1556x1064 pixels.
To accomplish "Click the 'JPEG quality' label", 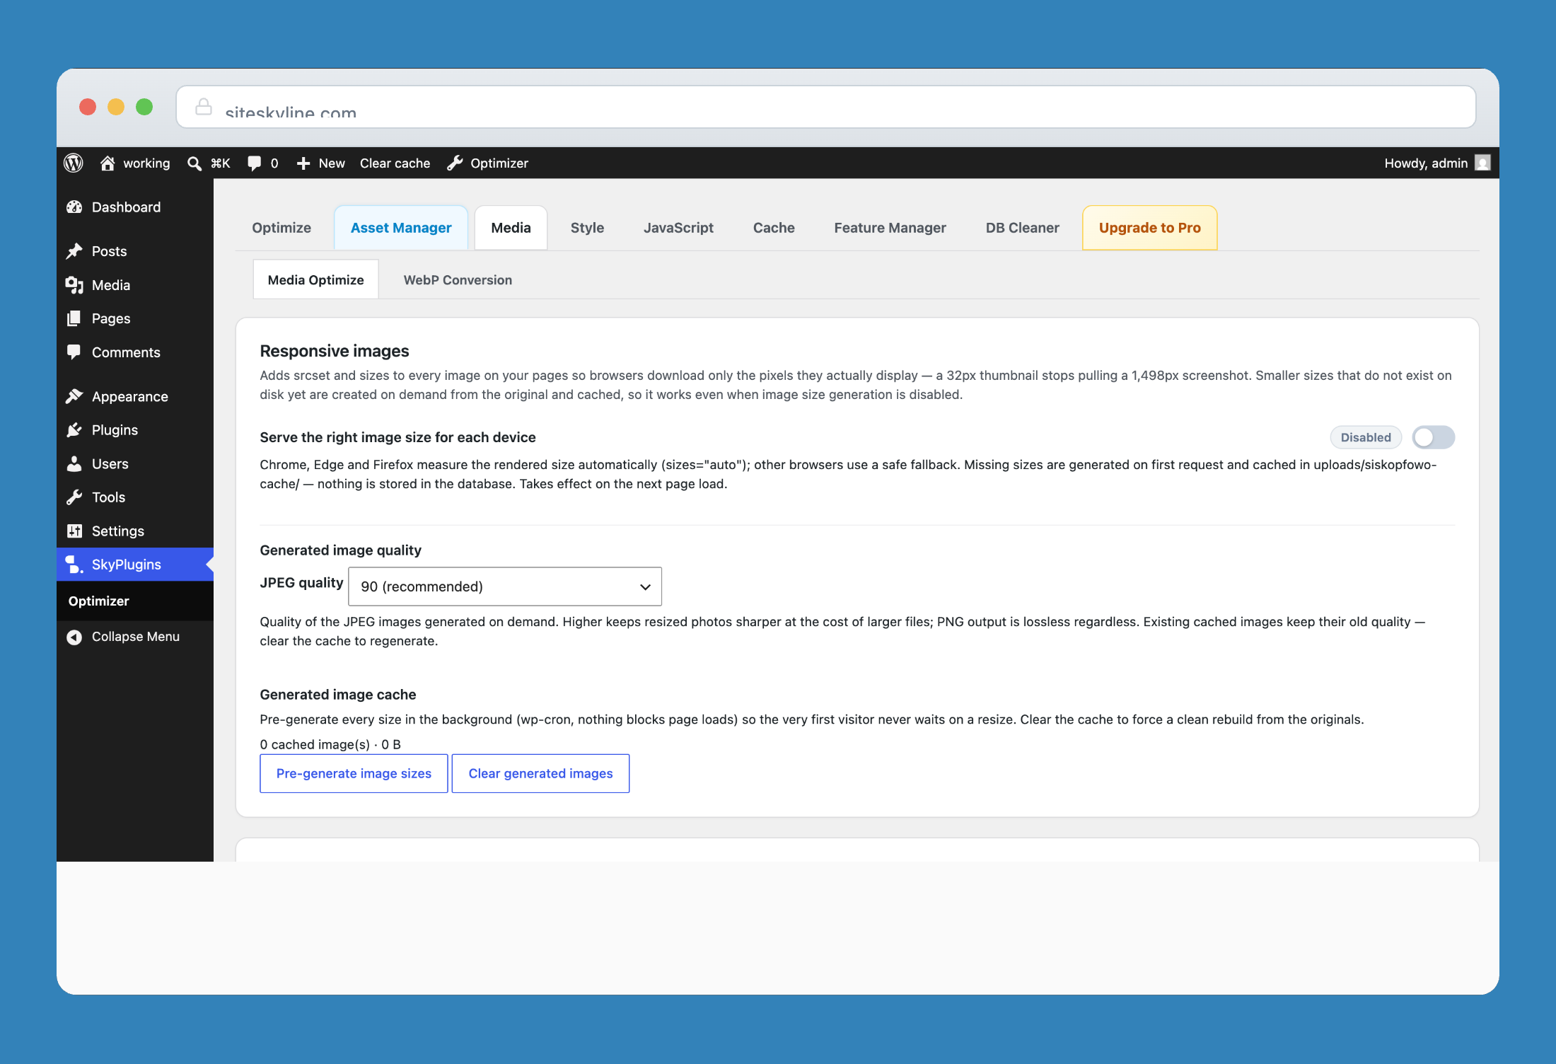I will 301,583.
